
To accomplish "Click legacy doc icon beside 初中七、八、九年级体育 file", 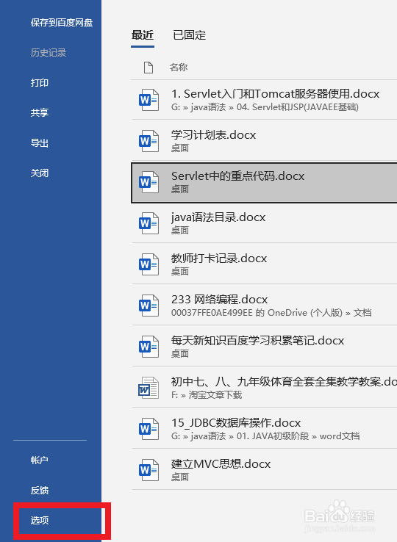I will point(149,388).
